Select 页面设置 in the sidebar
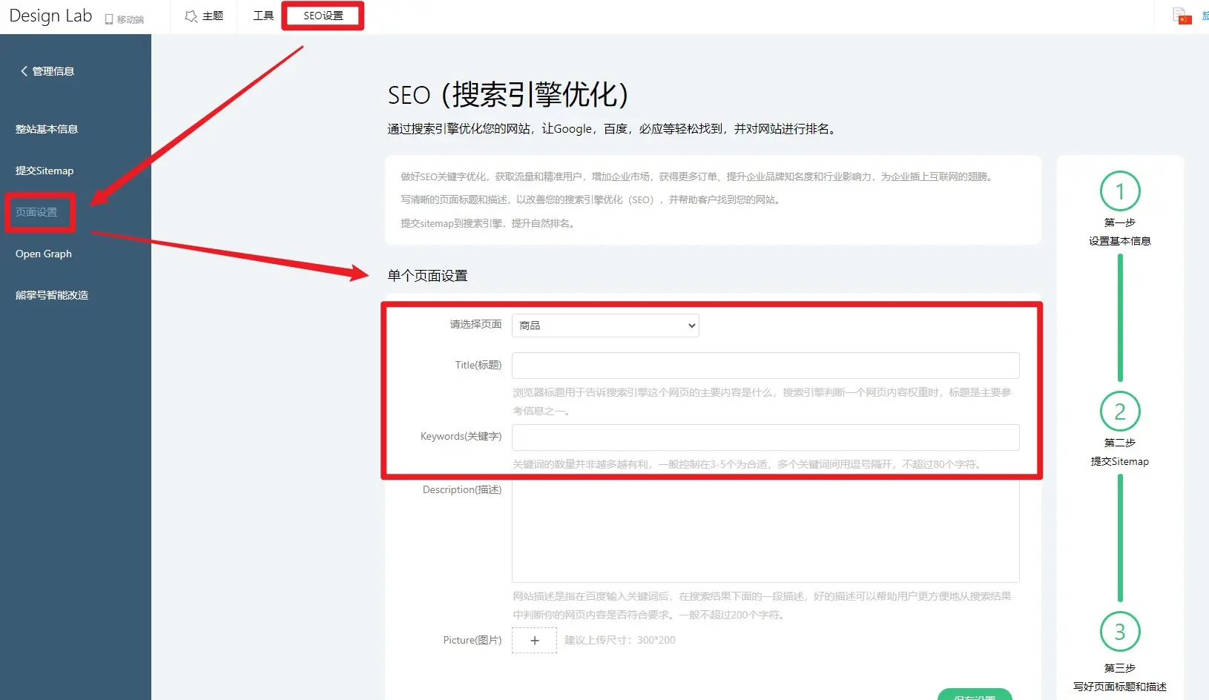Viewport: 1209px width, 700px height. [x=36, y=212]
